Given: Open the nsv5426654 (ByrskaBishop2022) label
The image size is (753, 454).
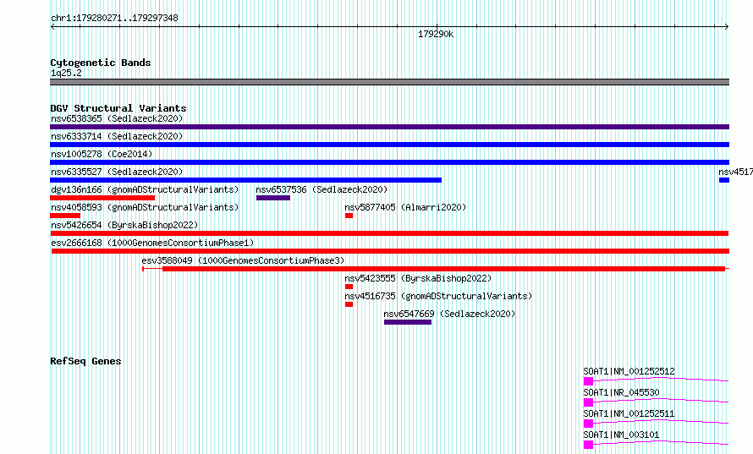Looking at the screenshot, I should [x=124, y=225].
